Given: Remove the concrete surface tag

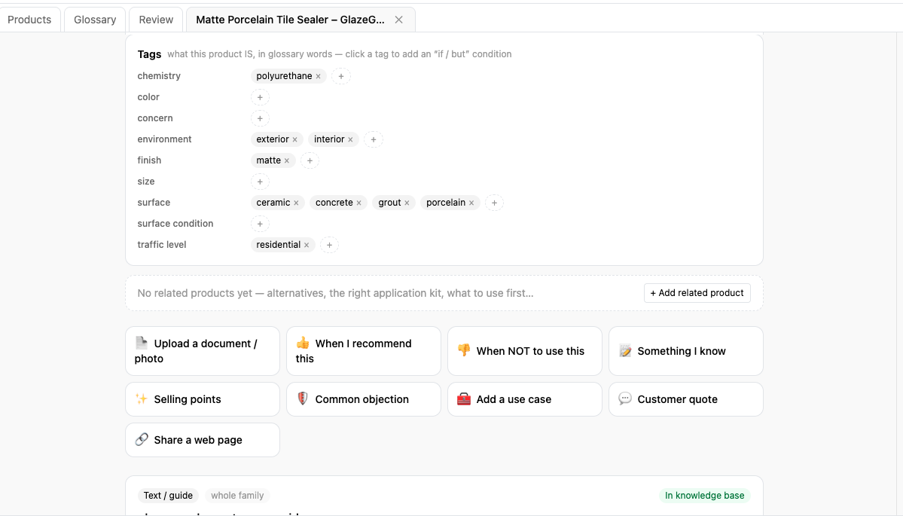Looking at the screenshot, I should tap(358, 203).
